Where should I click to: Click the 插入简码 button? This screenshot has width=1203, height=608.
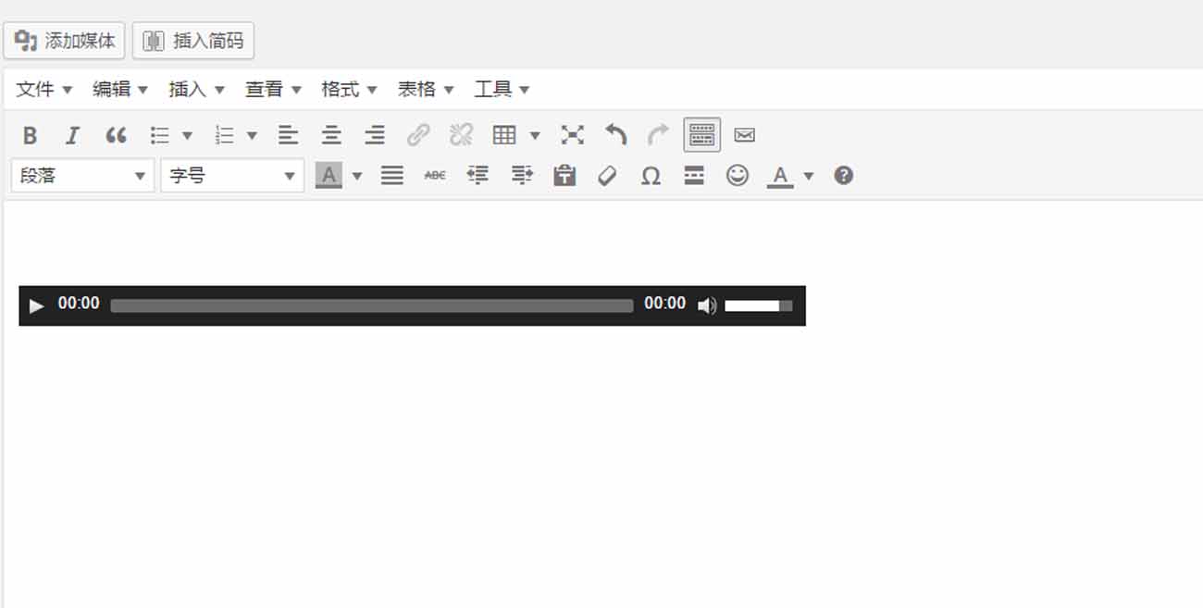tap(193, 41)
